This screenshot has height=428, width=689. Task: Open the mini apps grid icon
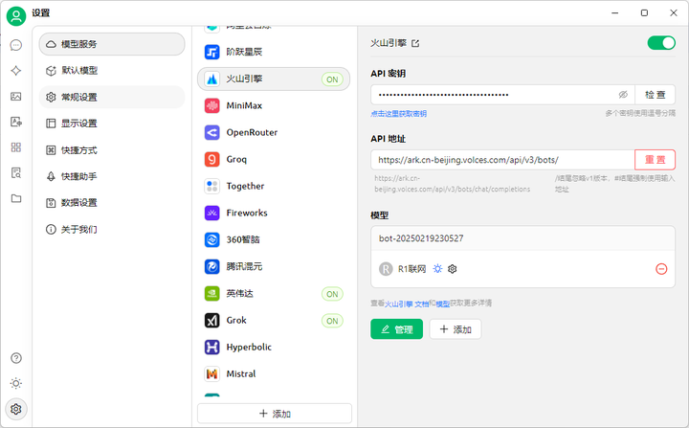pos(16,147)
